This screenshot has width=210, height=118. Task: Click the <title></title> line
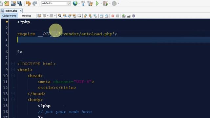tap(57, 88)
